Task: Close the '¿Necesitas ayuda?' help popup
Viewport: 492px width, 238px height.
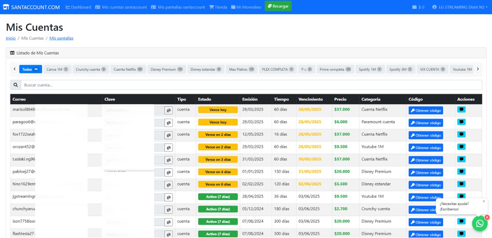Action: point(484,201)
